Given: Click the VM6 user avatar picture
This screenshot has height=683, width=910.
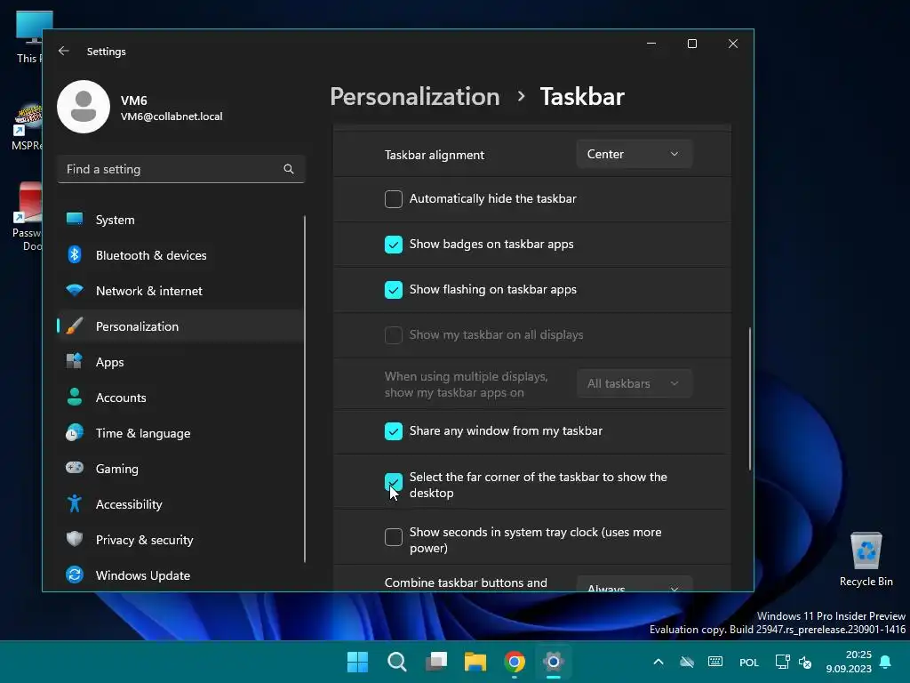Looking at the screenshot, I should 84,107.
